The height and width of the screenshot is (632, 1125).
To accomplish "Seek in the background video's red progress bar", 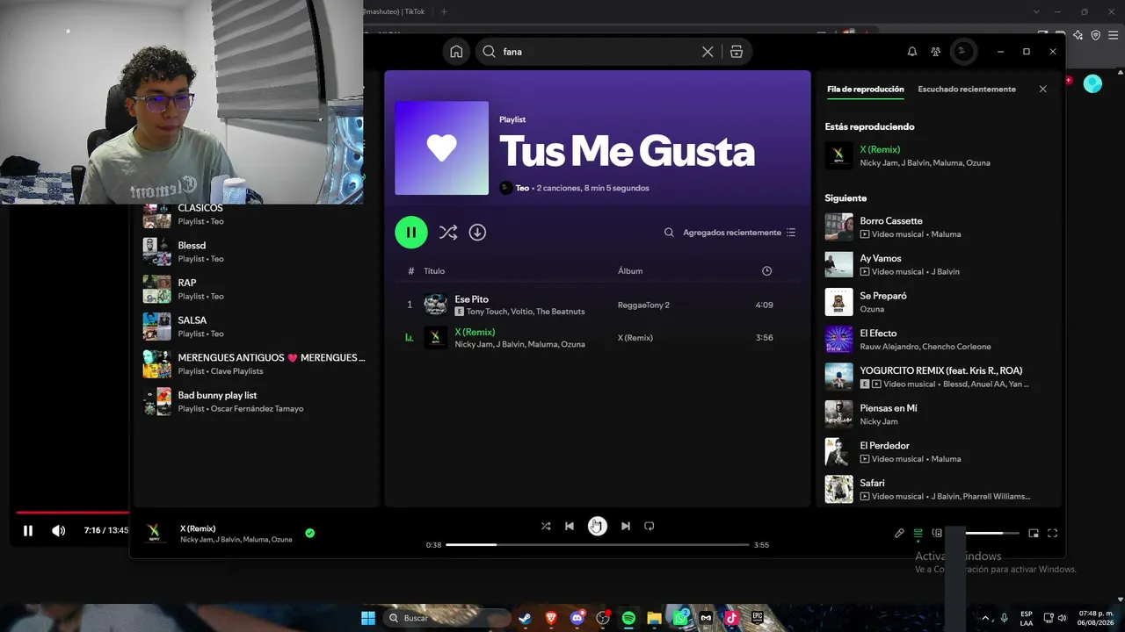I will [x=72, y=513].
